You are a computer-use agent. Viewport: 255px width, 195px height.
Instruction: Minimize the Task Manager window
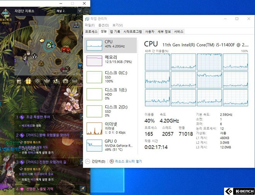click(x=225, y=19)
